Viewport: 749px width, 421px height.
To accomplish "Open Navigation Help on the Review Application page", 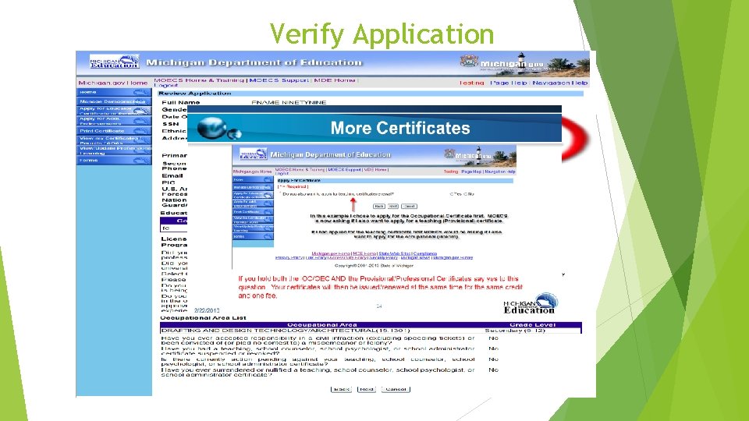I will coord(560,83).
